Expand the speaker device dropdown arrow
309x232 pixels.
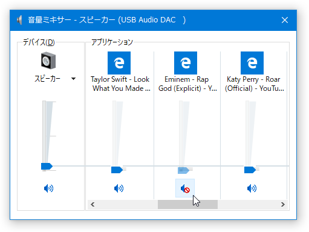73,79
